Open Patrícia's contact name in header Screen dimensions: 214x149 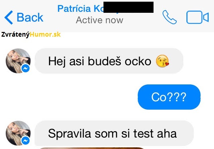[81, 9]
